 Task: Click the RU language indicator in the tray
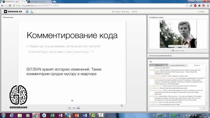click(x=154, y=115)
